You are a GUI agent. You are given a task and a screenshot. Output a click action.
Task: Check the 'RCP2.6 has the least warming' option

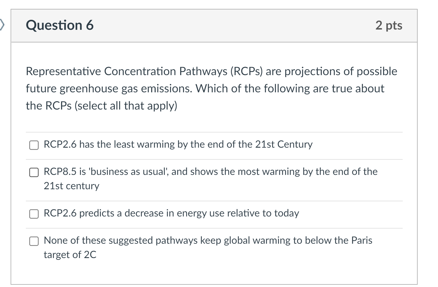[34, 145]
